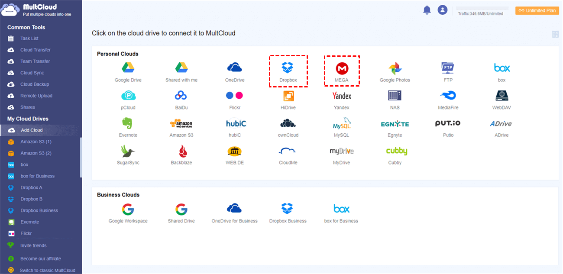
Task: Open Dropbox Business in the sidebar
Action: [x=40, y=210]
